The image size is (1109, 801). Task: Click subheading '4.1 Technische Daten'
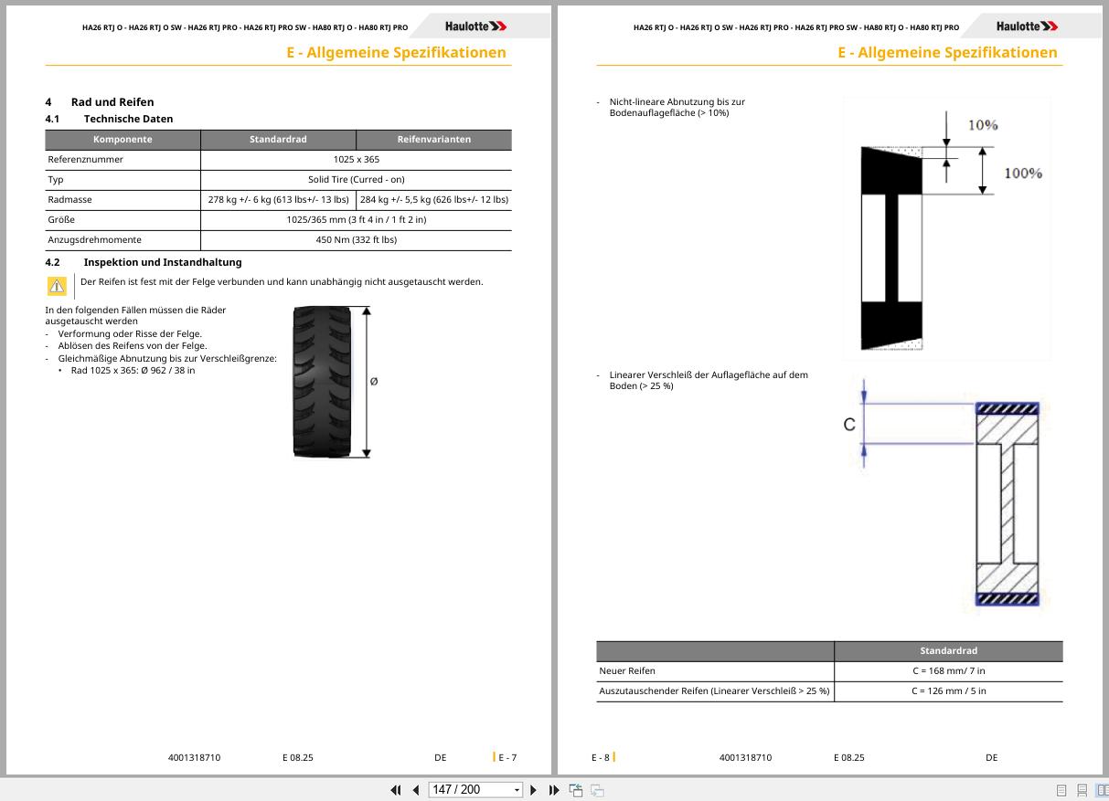(x=109, y=119)
